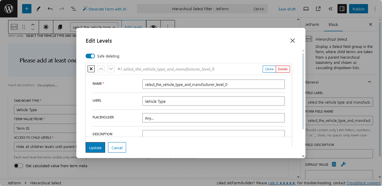
Task: Disable the Safe deleting toggle
Action: click(90, 56)
